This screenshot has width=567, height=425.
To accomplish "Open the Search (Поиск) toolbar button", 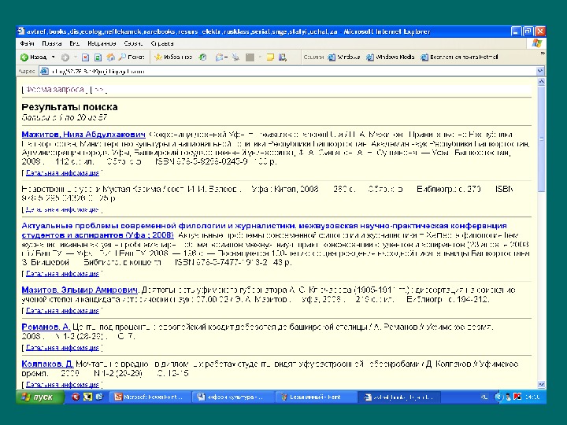I will [x=132, y=57].
